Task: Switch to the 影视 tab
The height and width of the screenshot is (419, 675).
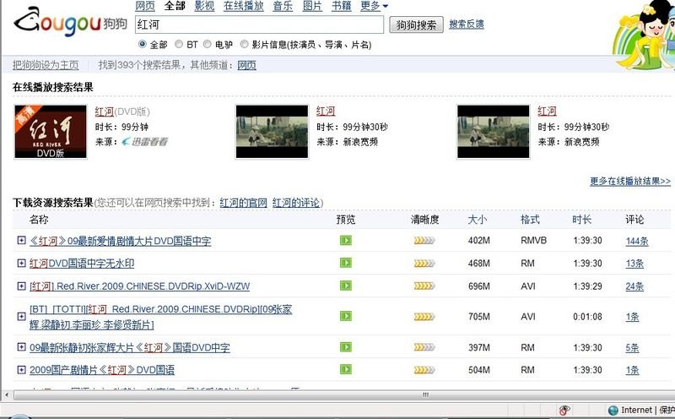Action: [204, 6]
